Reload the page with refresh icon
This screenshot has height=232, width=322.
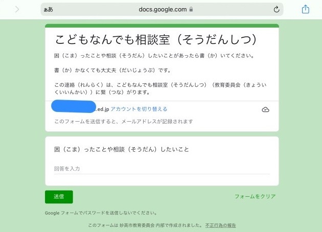[x=277, y=9]
